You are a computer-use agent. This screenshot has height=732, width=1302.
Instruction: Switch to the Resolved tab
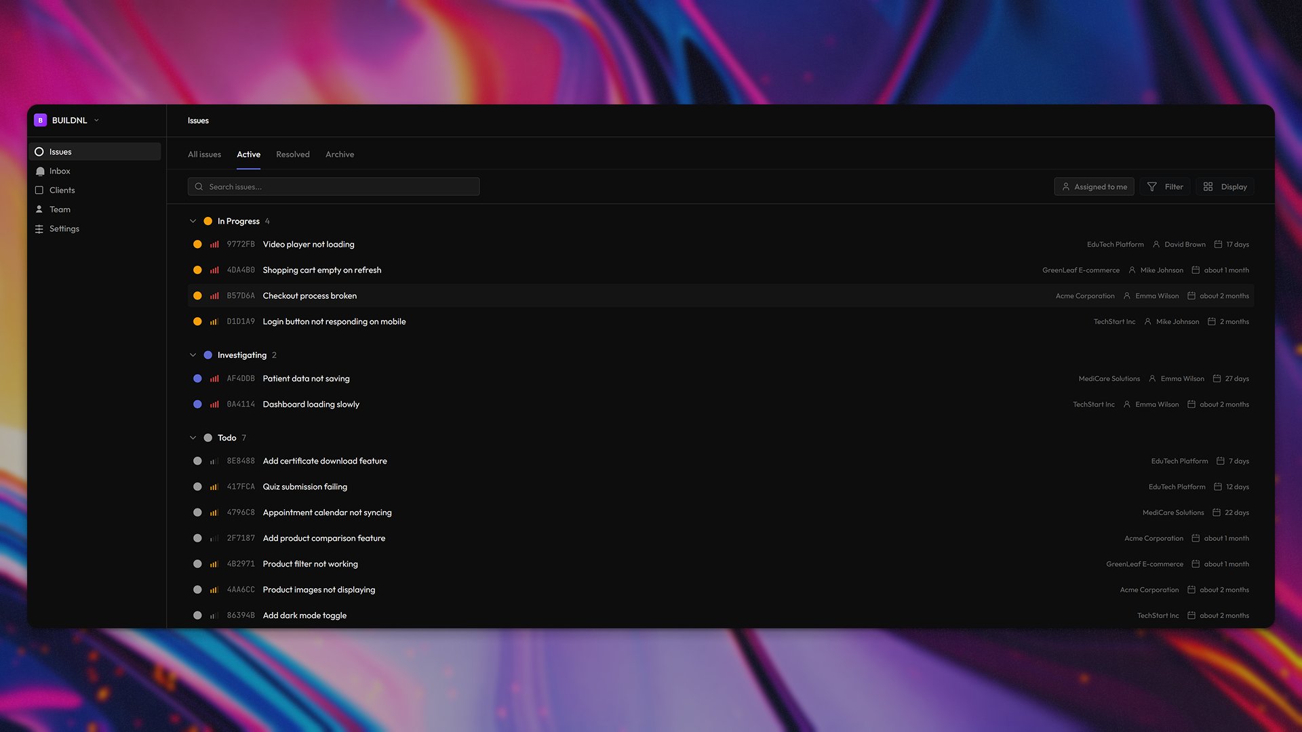(292, 154)
